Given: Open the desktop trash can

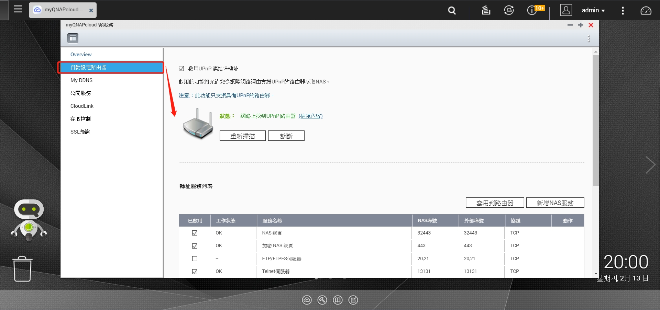Looking at the screenshot, I should [x=23, y=269].
